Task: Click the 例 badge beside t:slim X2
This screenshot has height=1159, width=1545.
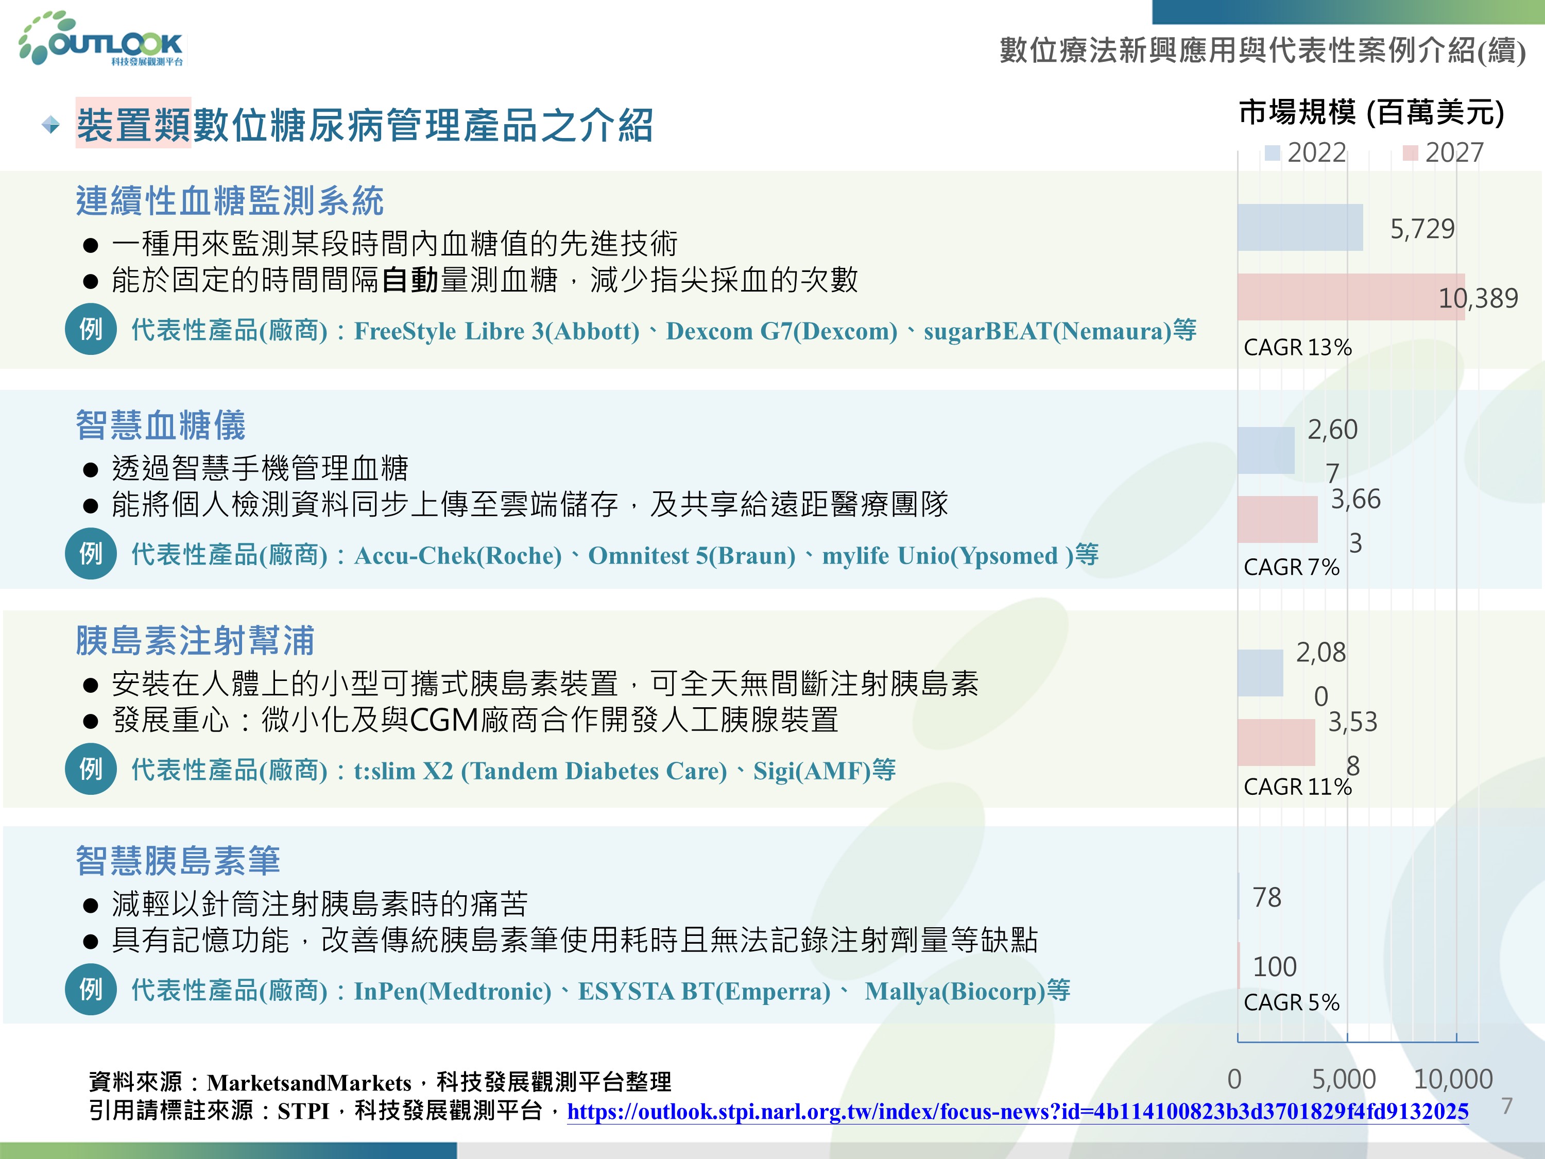Action: click(91, 769)
